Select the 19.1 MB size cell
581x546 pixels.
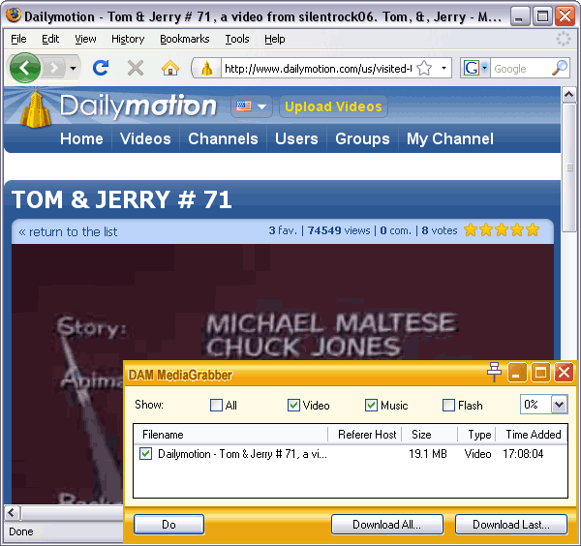pyautogui.click(x=428, y=454)
